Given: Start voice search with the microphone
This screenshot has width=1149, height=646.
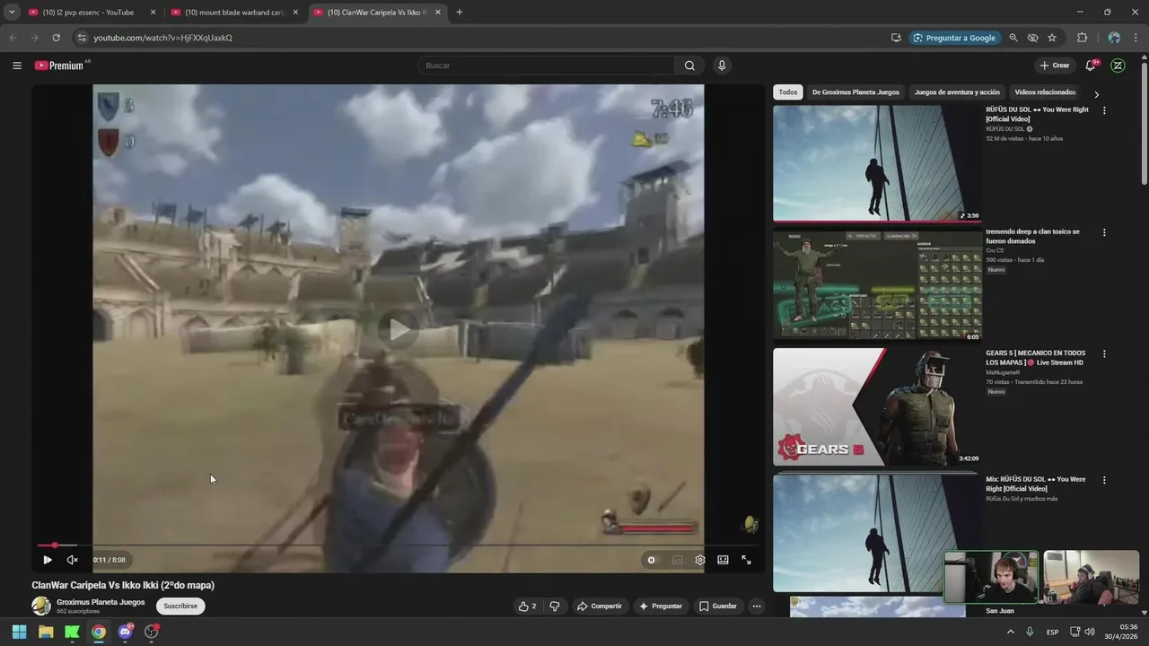Looking at the screenshot, I should click(x=721, y=65).
